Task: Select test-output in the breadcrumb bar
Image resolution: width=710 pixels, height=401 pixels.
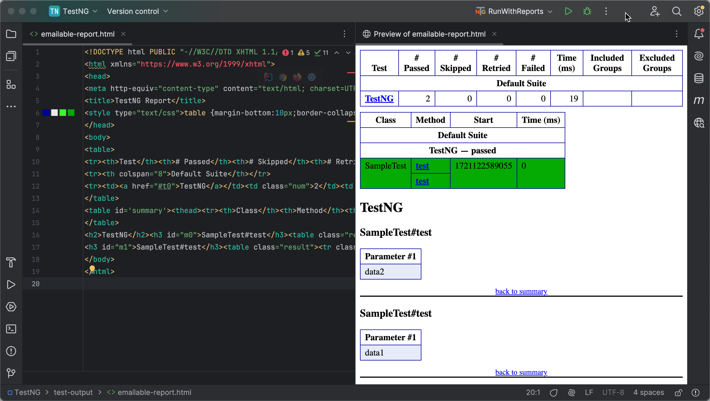Action: point(73,392)
